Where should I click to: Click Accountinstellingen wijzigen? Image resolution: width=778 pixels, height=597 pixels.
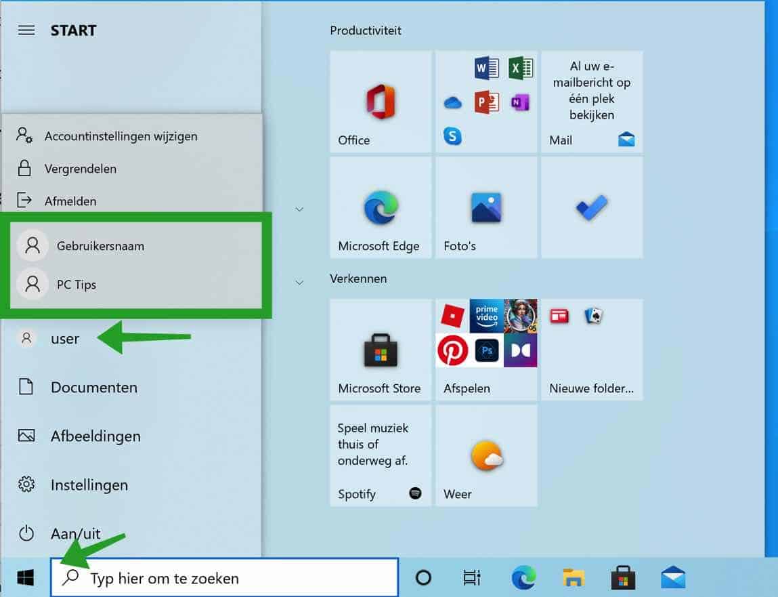point(121,136)
